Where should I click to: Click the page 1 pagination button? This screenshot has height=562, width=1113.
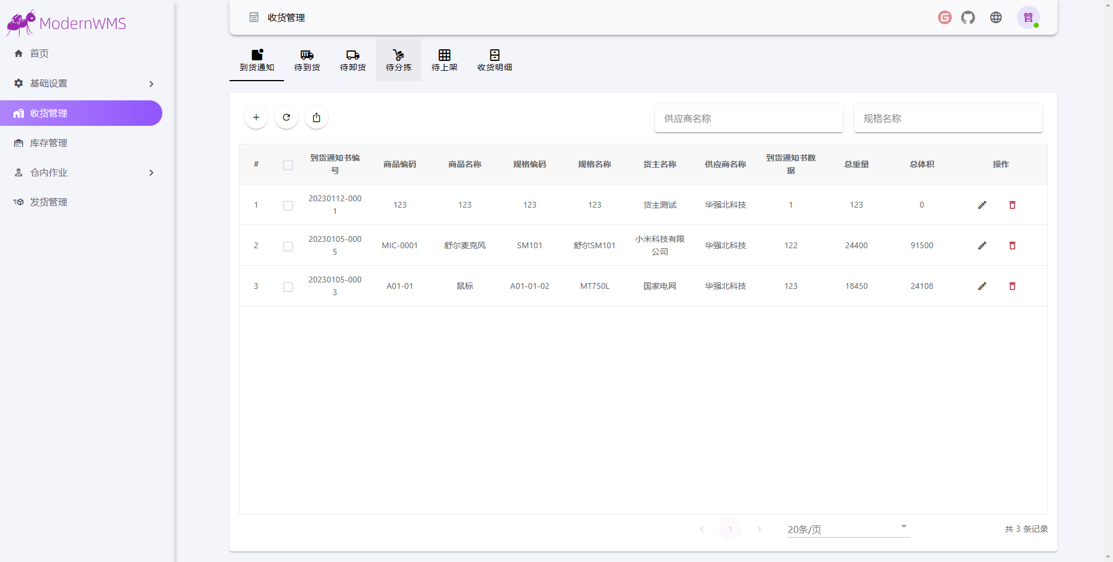coord(730,529)
